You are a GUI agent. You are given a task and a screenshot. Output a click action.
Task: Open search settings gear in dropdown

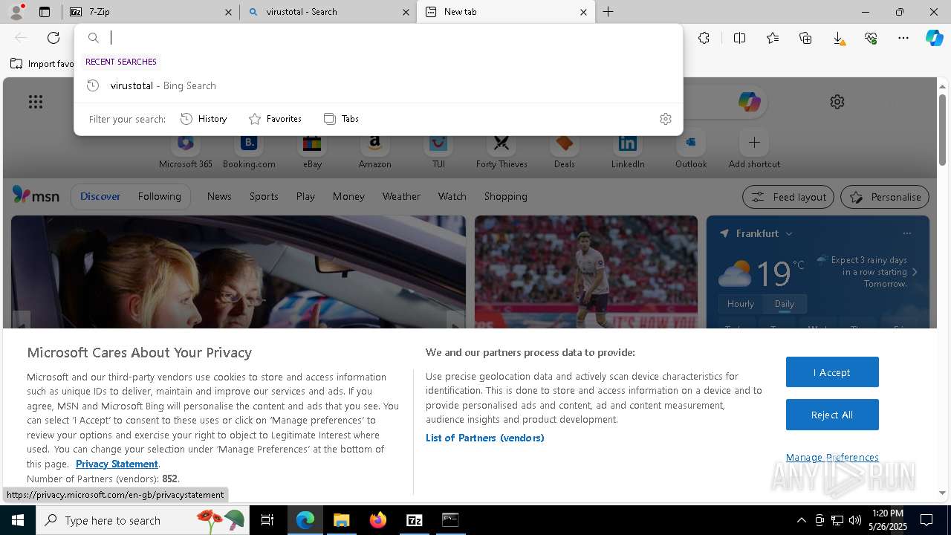click(666, 119)
